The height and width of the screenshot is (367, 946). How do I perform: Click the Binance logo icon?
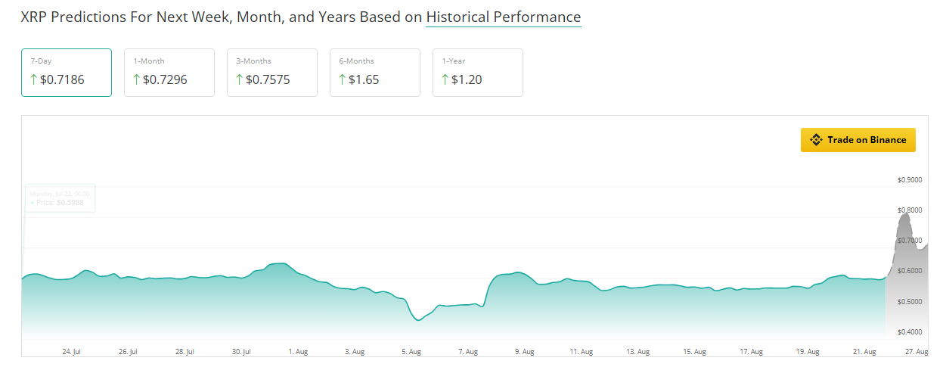tap(815, 140)
